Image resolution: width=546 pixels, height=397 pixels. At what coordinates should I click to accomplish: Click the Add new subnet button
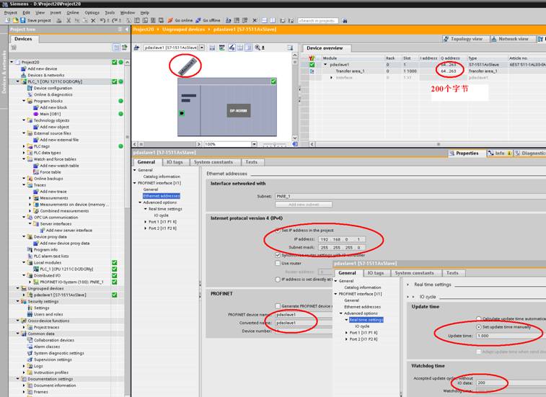coord(304,205)
